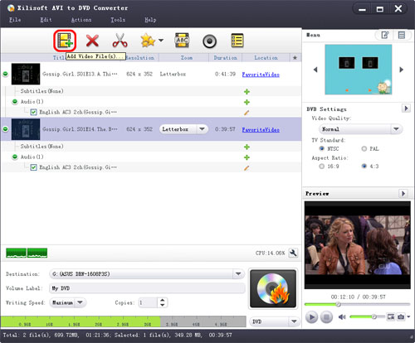Open the Letterbox zoom dropdown for S01E14
415x343 pixels.
click(x=183, y=129)
